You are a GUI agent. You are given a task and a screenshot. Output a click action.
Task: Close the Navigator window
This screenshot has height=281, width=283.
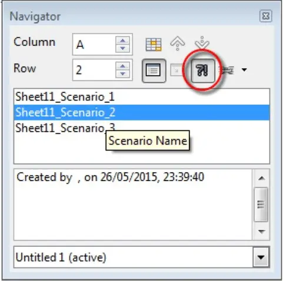(x=266, y=16)
